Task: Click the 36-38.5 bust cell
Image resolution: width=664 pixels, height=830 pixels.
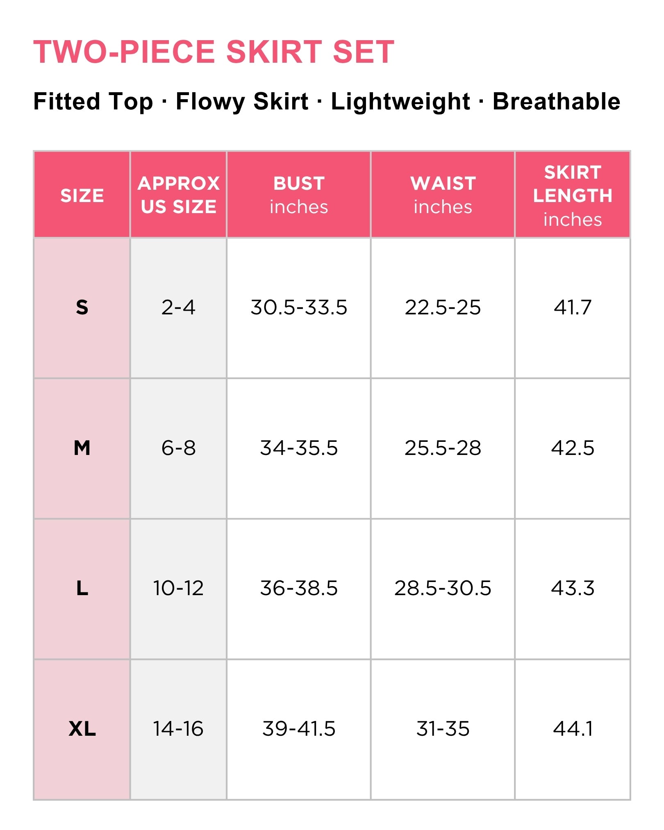Action: tap(299, 589)
